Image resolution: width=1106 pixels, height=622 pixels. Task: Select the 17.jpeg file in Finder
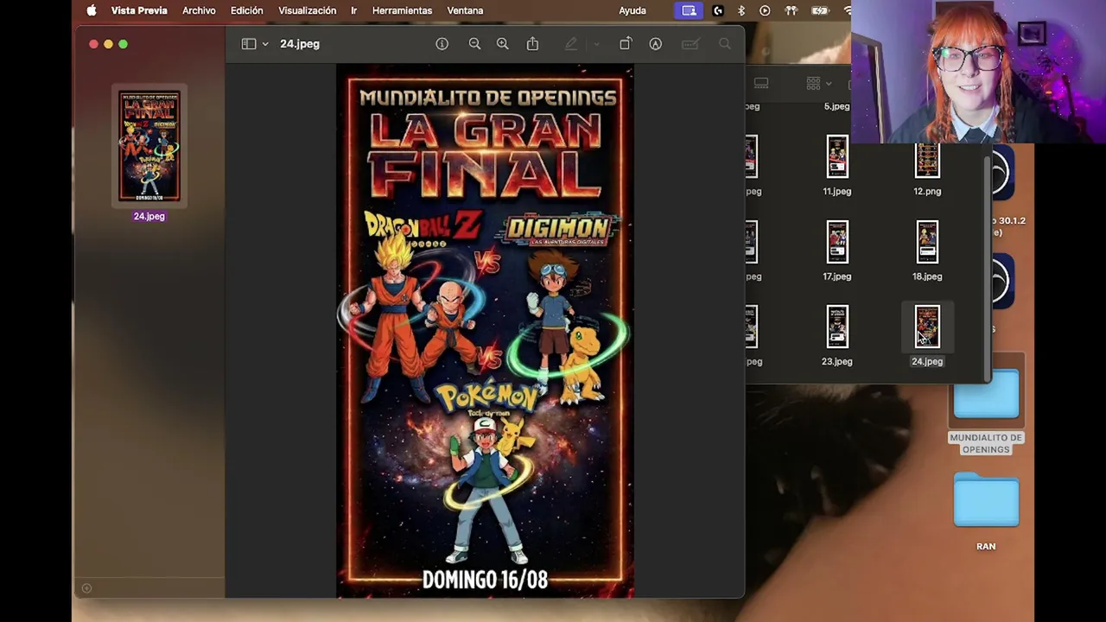837,242
